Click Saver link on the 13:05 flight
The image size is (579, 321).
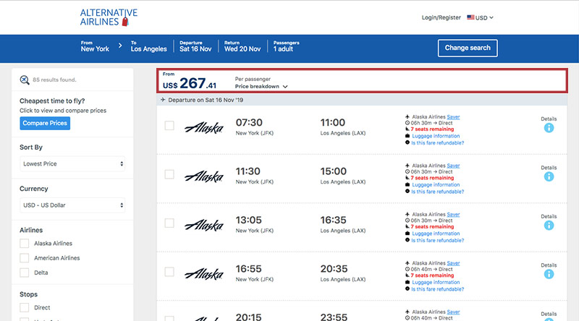click(453, 215)
